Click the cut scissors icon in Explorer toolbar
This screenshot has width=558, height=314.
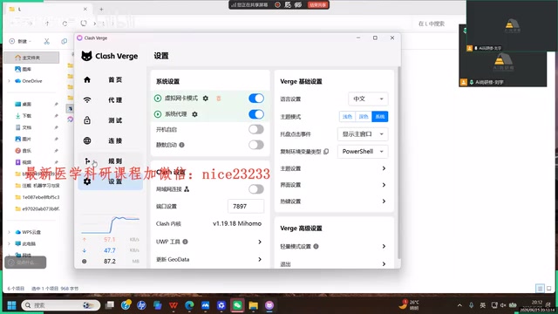[x=46, y=41]
